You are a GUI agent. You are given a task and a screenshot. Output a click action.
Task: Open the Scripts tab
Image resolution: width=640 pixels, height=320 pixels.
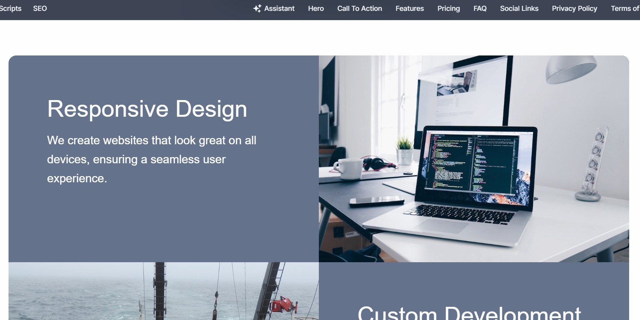tap(10, 9)
